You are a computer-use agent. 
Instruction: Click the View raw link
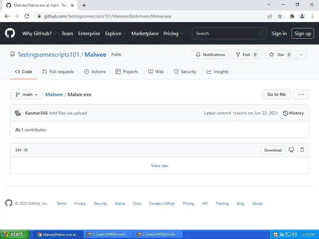159,166
